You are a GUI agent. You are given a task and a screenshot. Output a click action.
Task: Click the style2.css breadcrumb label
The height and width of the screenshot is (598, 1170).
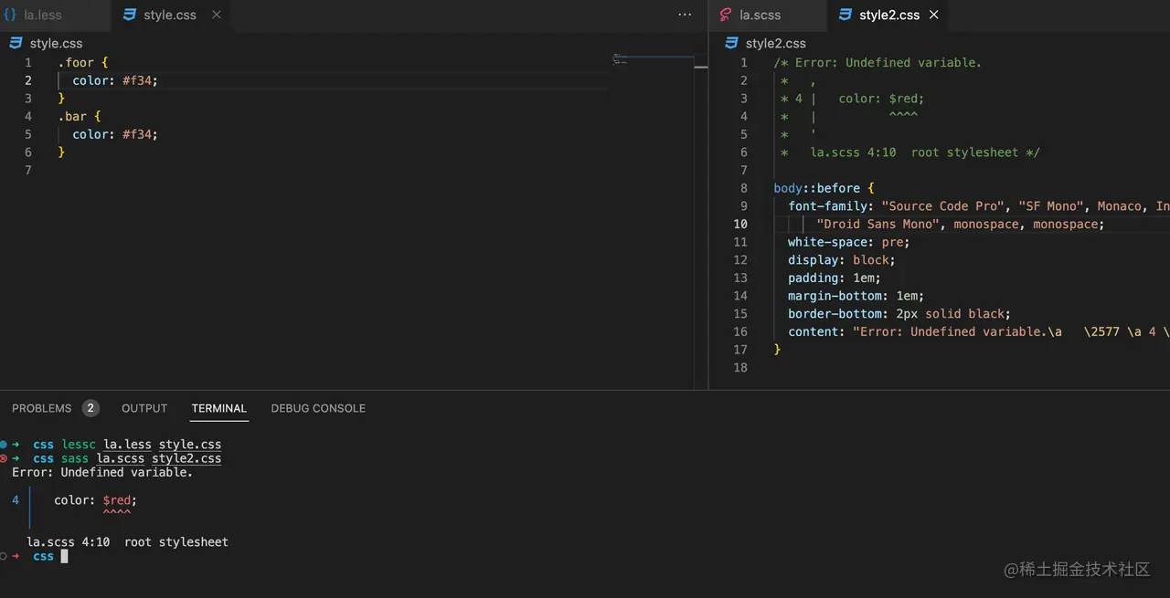775,43
